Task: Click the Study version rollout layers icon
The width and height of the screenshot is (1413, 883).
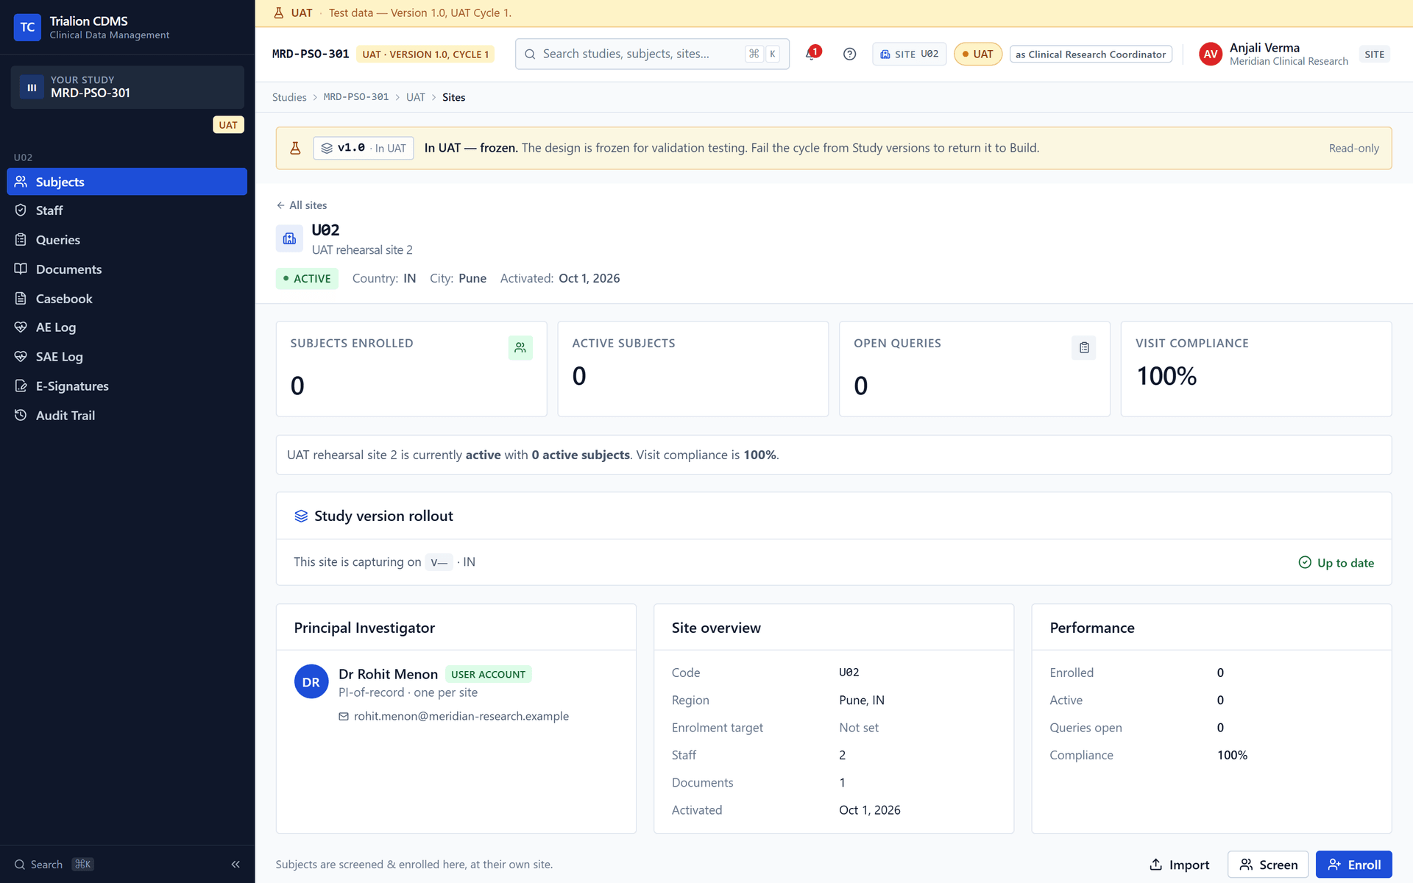Action: [x=301, y=516]
